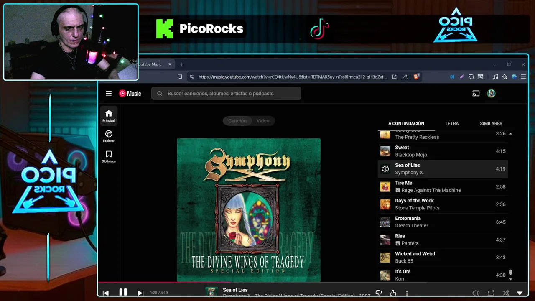Screen dimensions: 535x301
Task: Click the search box to find songs
Action: (226, 94)
